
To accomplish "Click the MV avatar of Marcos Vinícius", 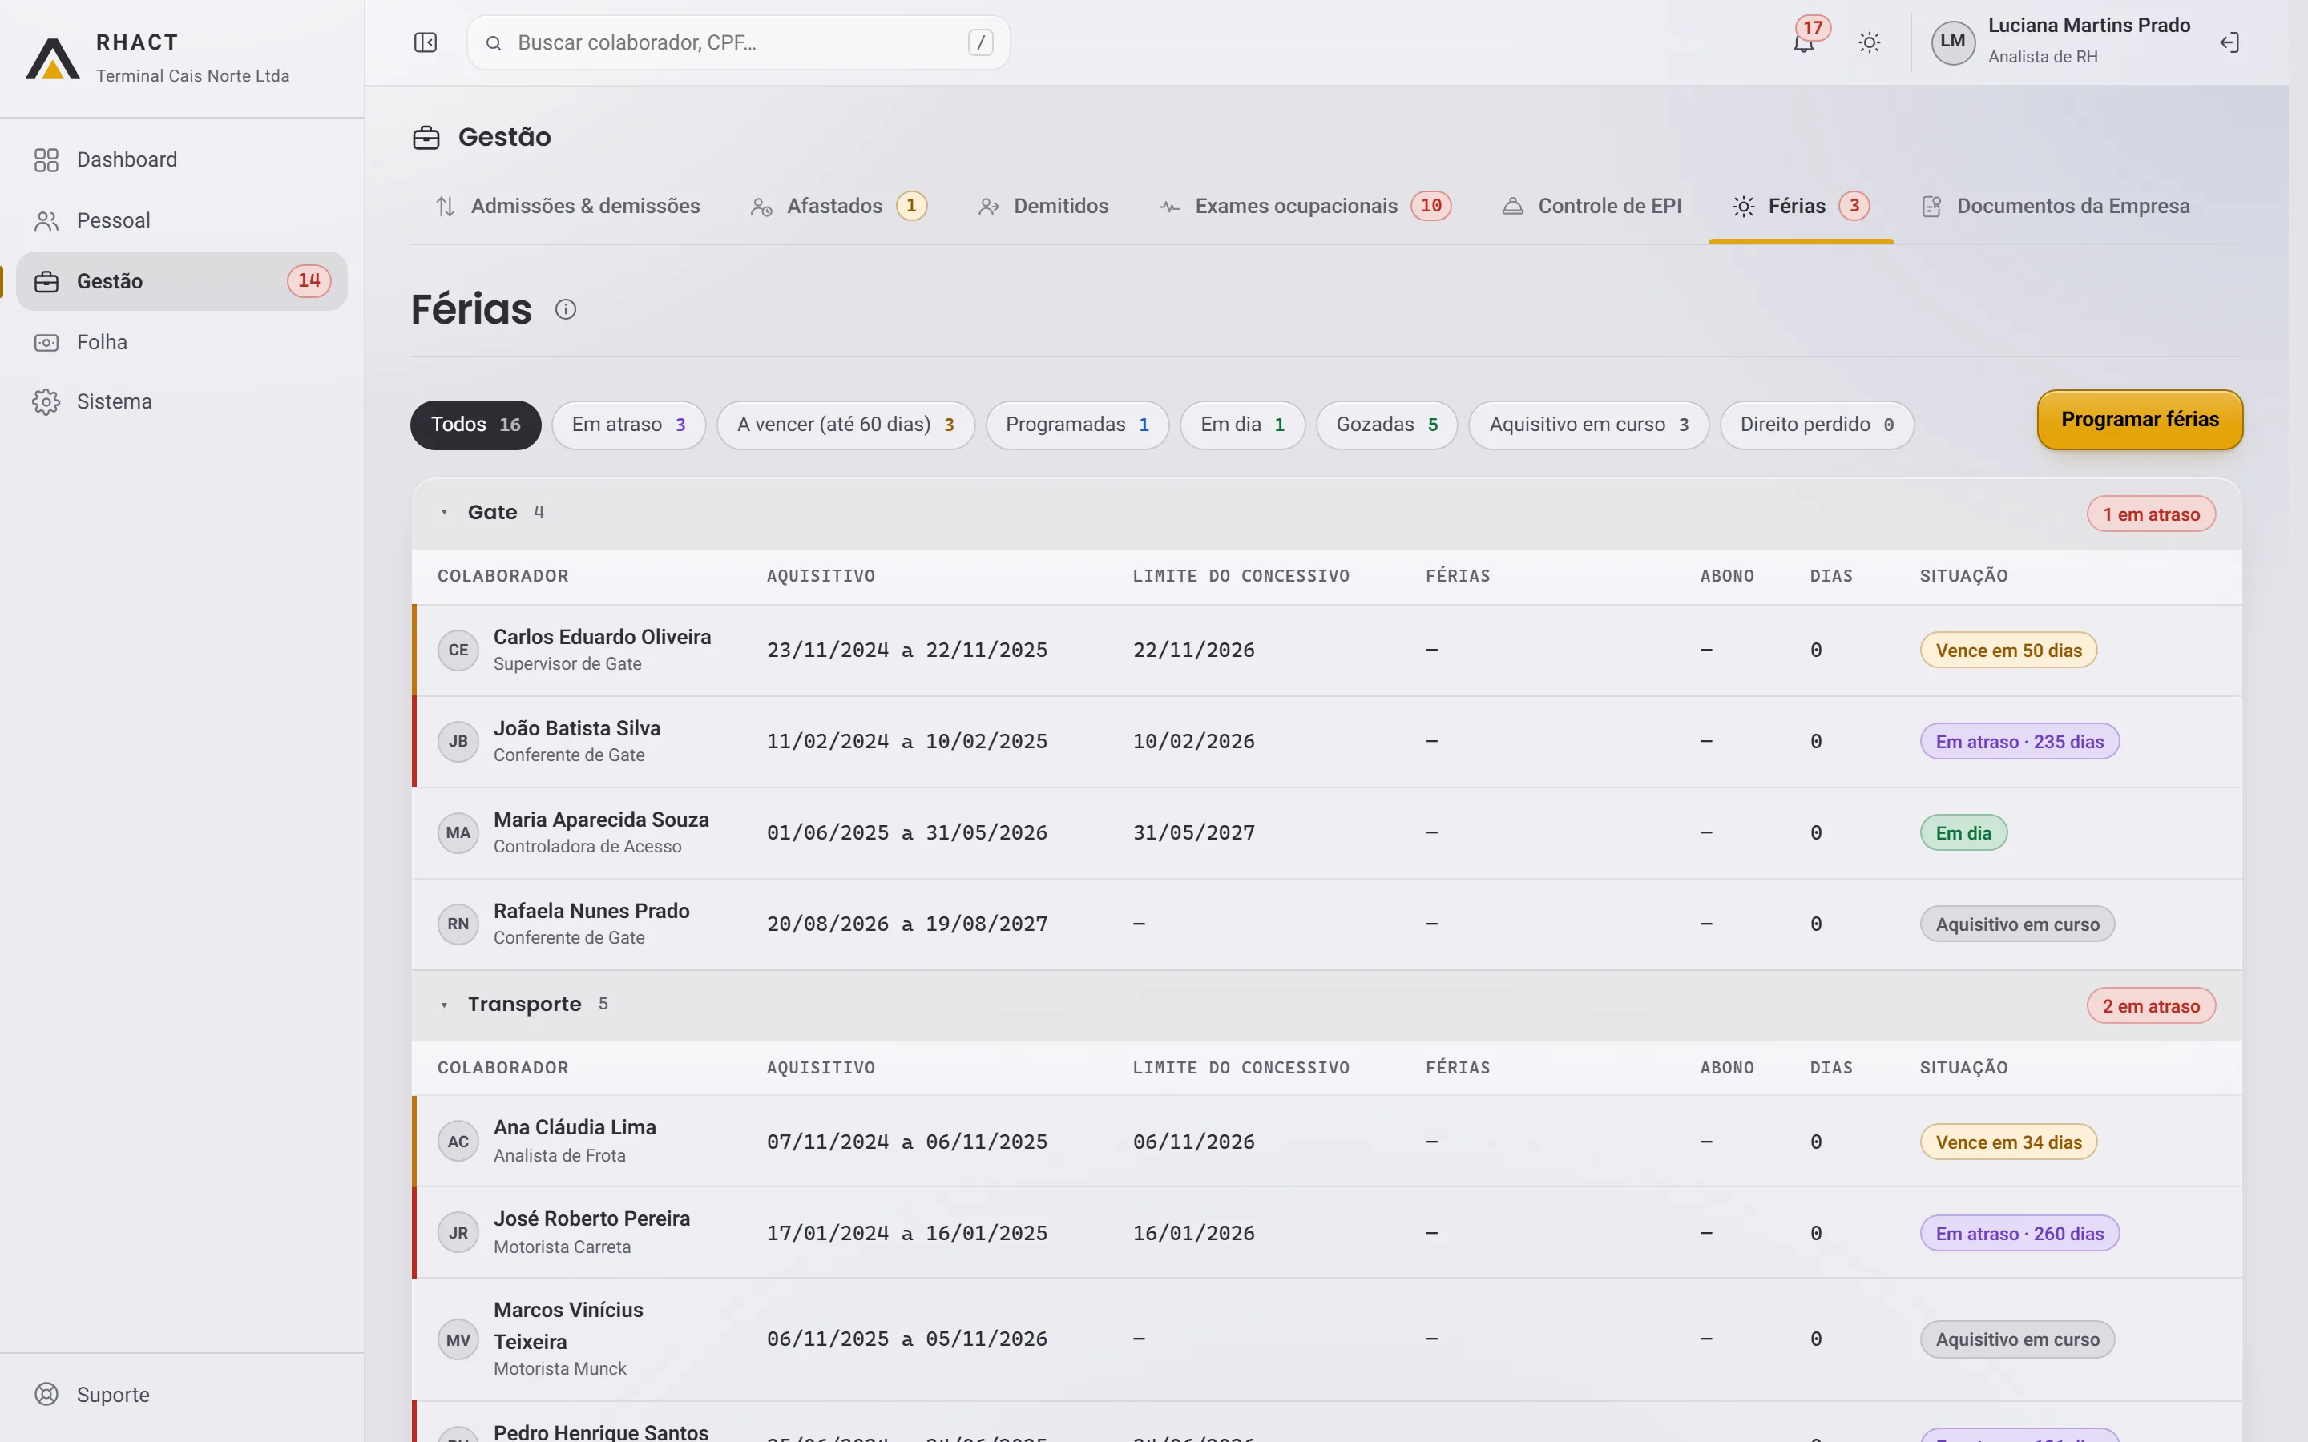I will pos(458,1340).
